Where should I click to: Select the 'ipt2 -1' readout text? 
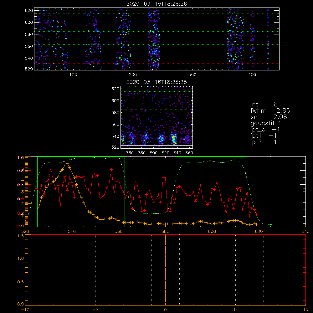[264, 142]
